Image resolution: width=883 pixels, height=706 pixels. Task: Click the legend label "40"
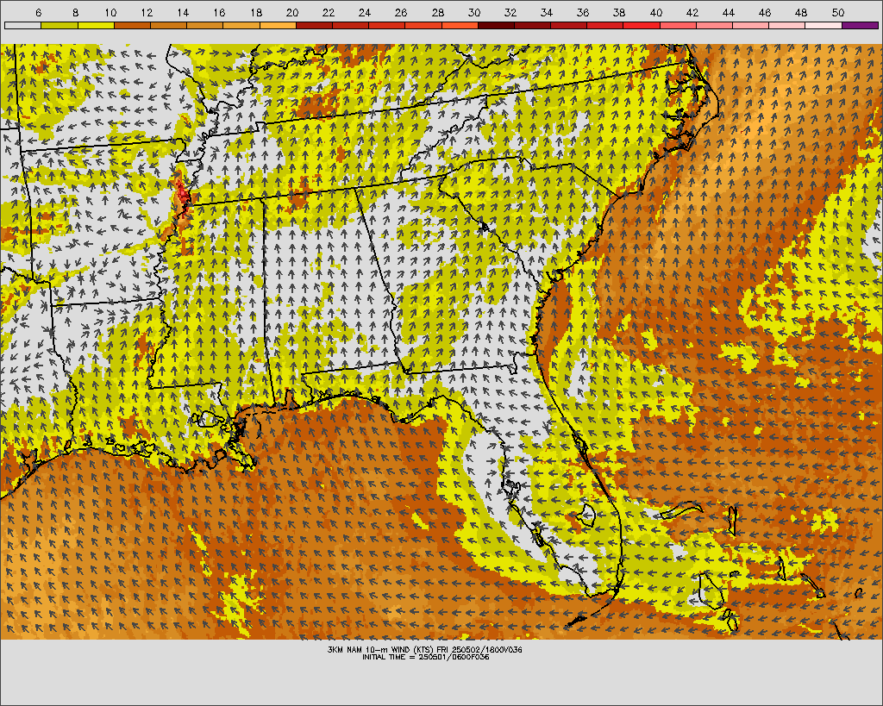point(656,13)
